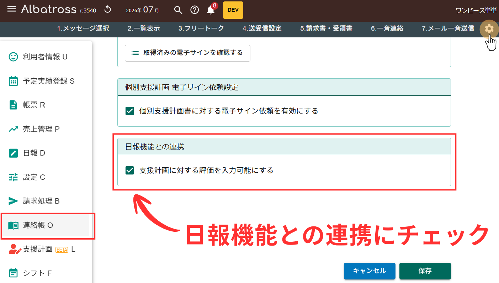Open the notifications bell icon
499x283 pixels.
click(211, 10)
